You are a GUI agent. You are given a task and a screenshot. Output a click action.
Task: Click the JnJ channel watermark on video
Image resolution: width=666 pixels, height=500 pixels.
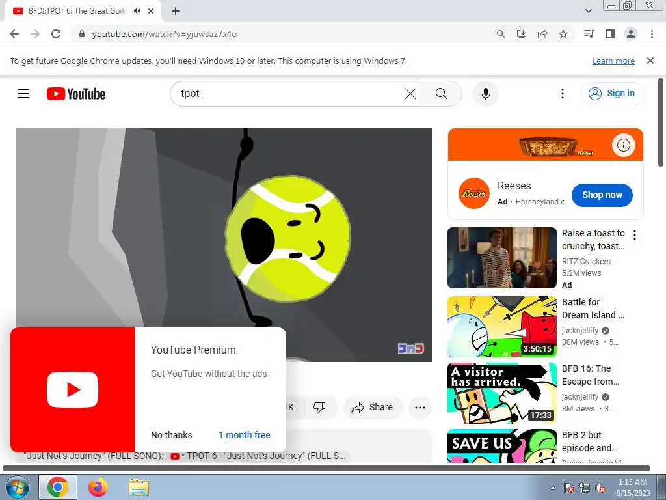coord(411,349)
